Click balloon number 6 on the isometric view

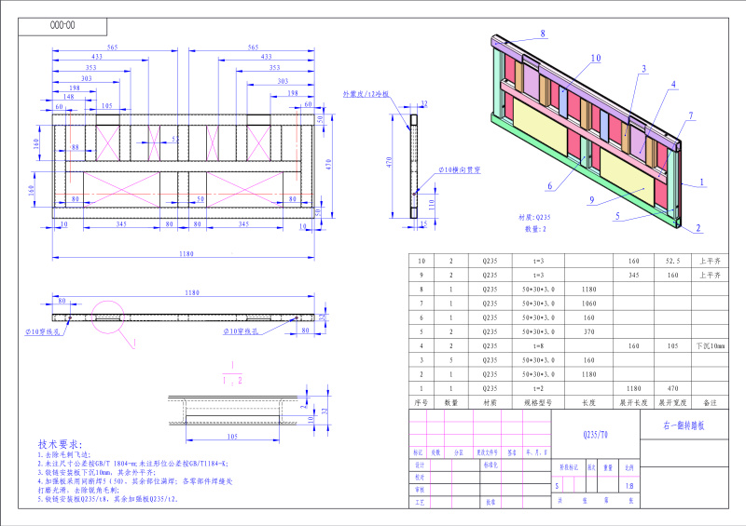pyautogui.click(x=550, y=186)
